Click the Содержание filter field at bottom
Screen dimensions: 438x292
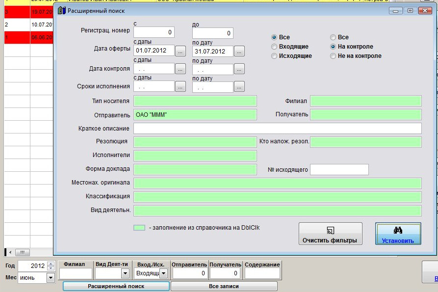262,273
